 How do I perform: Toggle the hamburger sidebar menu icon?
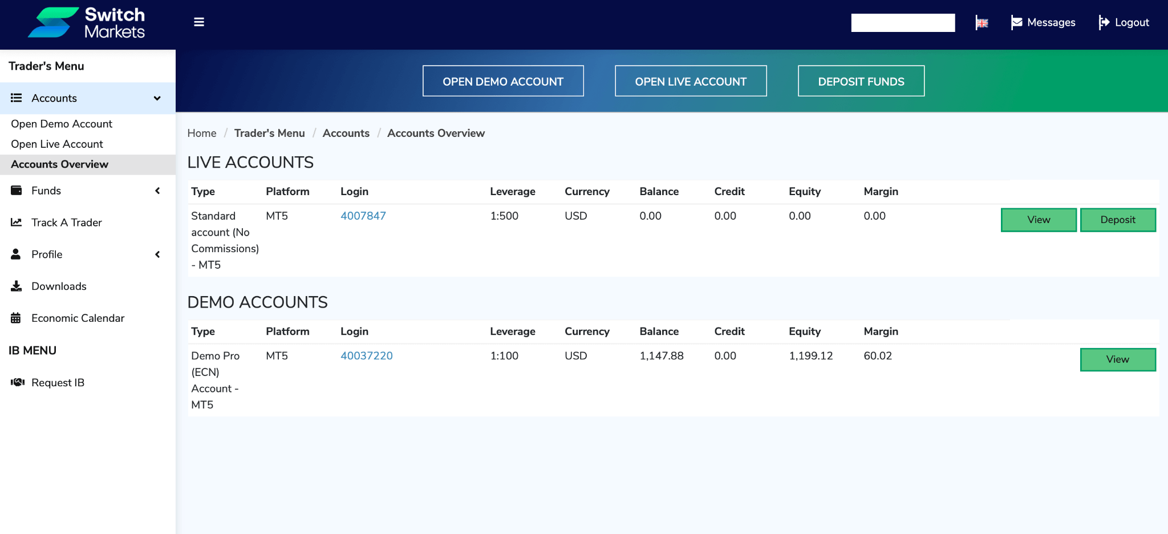click(199, 22)
